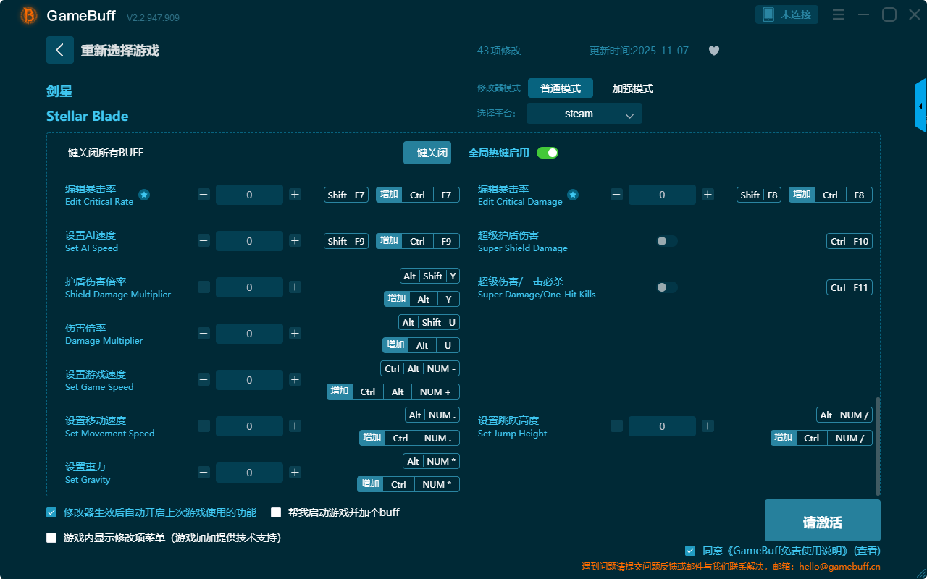Image resolution: width=927 pixels, height=579 pixels.
Task: Click star icon beside Edit Critical Damage
Action: [x=573, y=195]
